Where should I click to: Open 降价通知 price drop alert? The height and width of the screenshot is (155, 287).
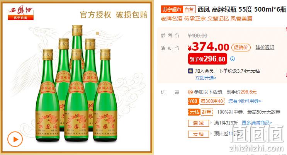coord(265,48)
